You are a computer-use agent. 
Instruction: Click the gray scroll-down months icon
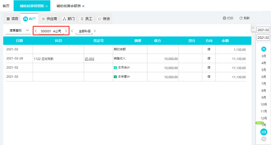click(264, 139)
